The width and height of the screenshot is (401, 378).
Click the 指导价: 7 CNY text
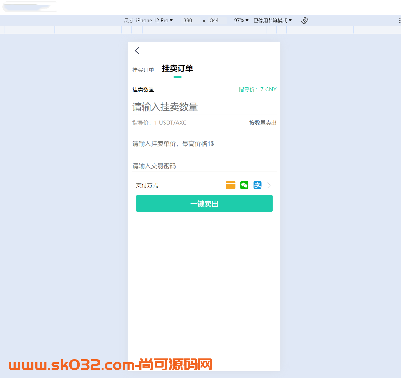click(x=258, y=89)
